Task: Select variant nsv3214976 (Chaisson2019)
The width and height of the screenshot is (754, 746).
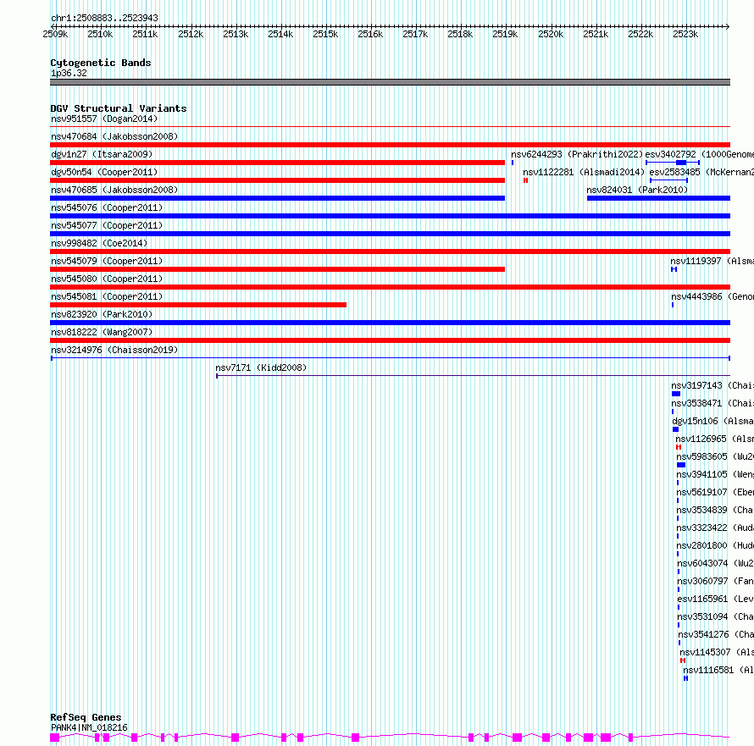Action: pos(114,350)
